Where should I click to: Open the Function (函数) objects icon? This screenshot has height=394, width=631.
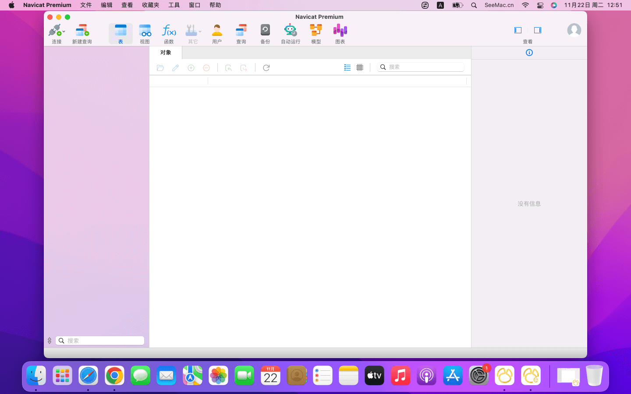click(169, 31)
